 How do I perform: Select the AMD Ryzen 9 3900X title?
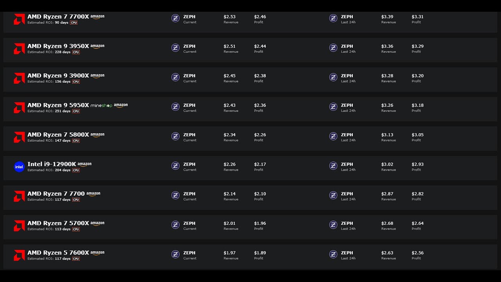[58, 76]
